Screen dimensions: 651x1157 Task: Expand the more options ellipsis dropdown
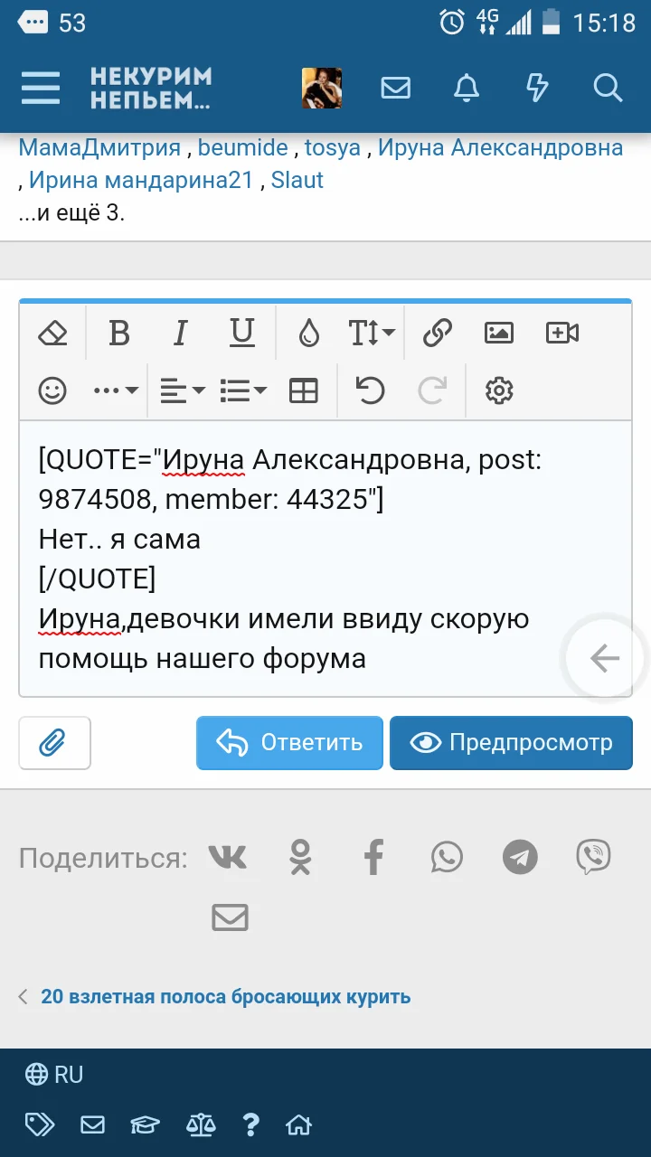(x=116, y=390)
